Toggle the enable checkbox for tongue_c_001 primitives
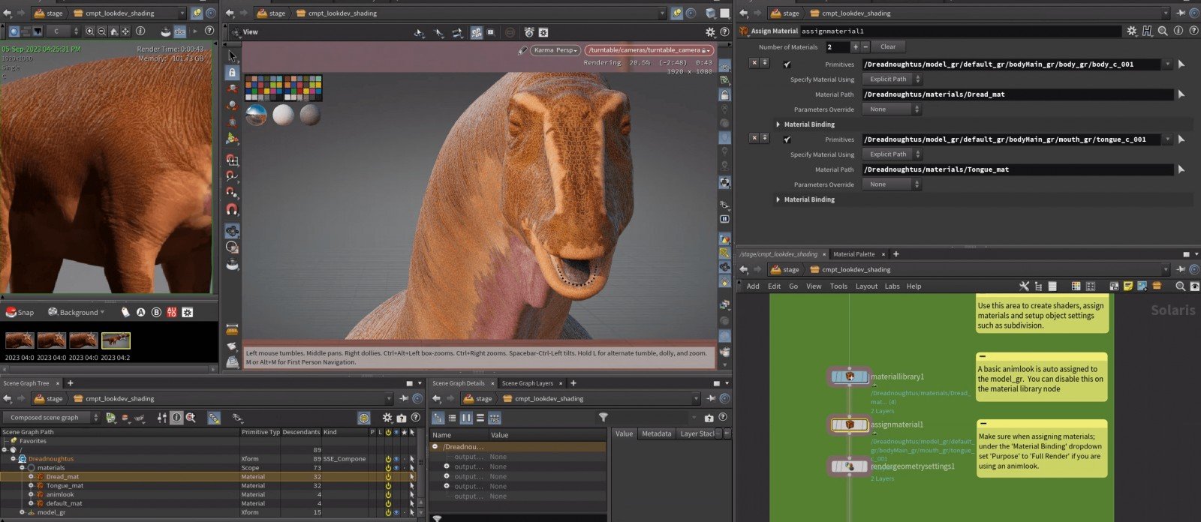The width and height of the screenshot is (1201, 522). pyautogui.click(x=787, y=139)
